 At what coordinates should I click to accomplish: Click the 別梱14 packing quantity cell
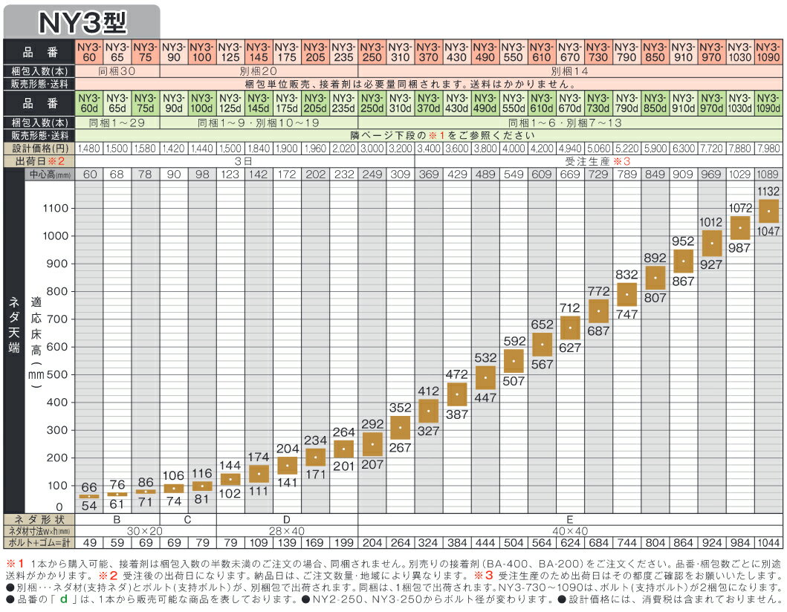tap(569, 71)
